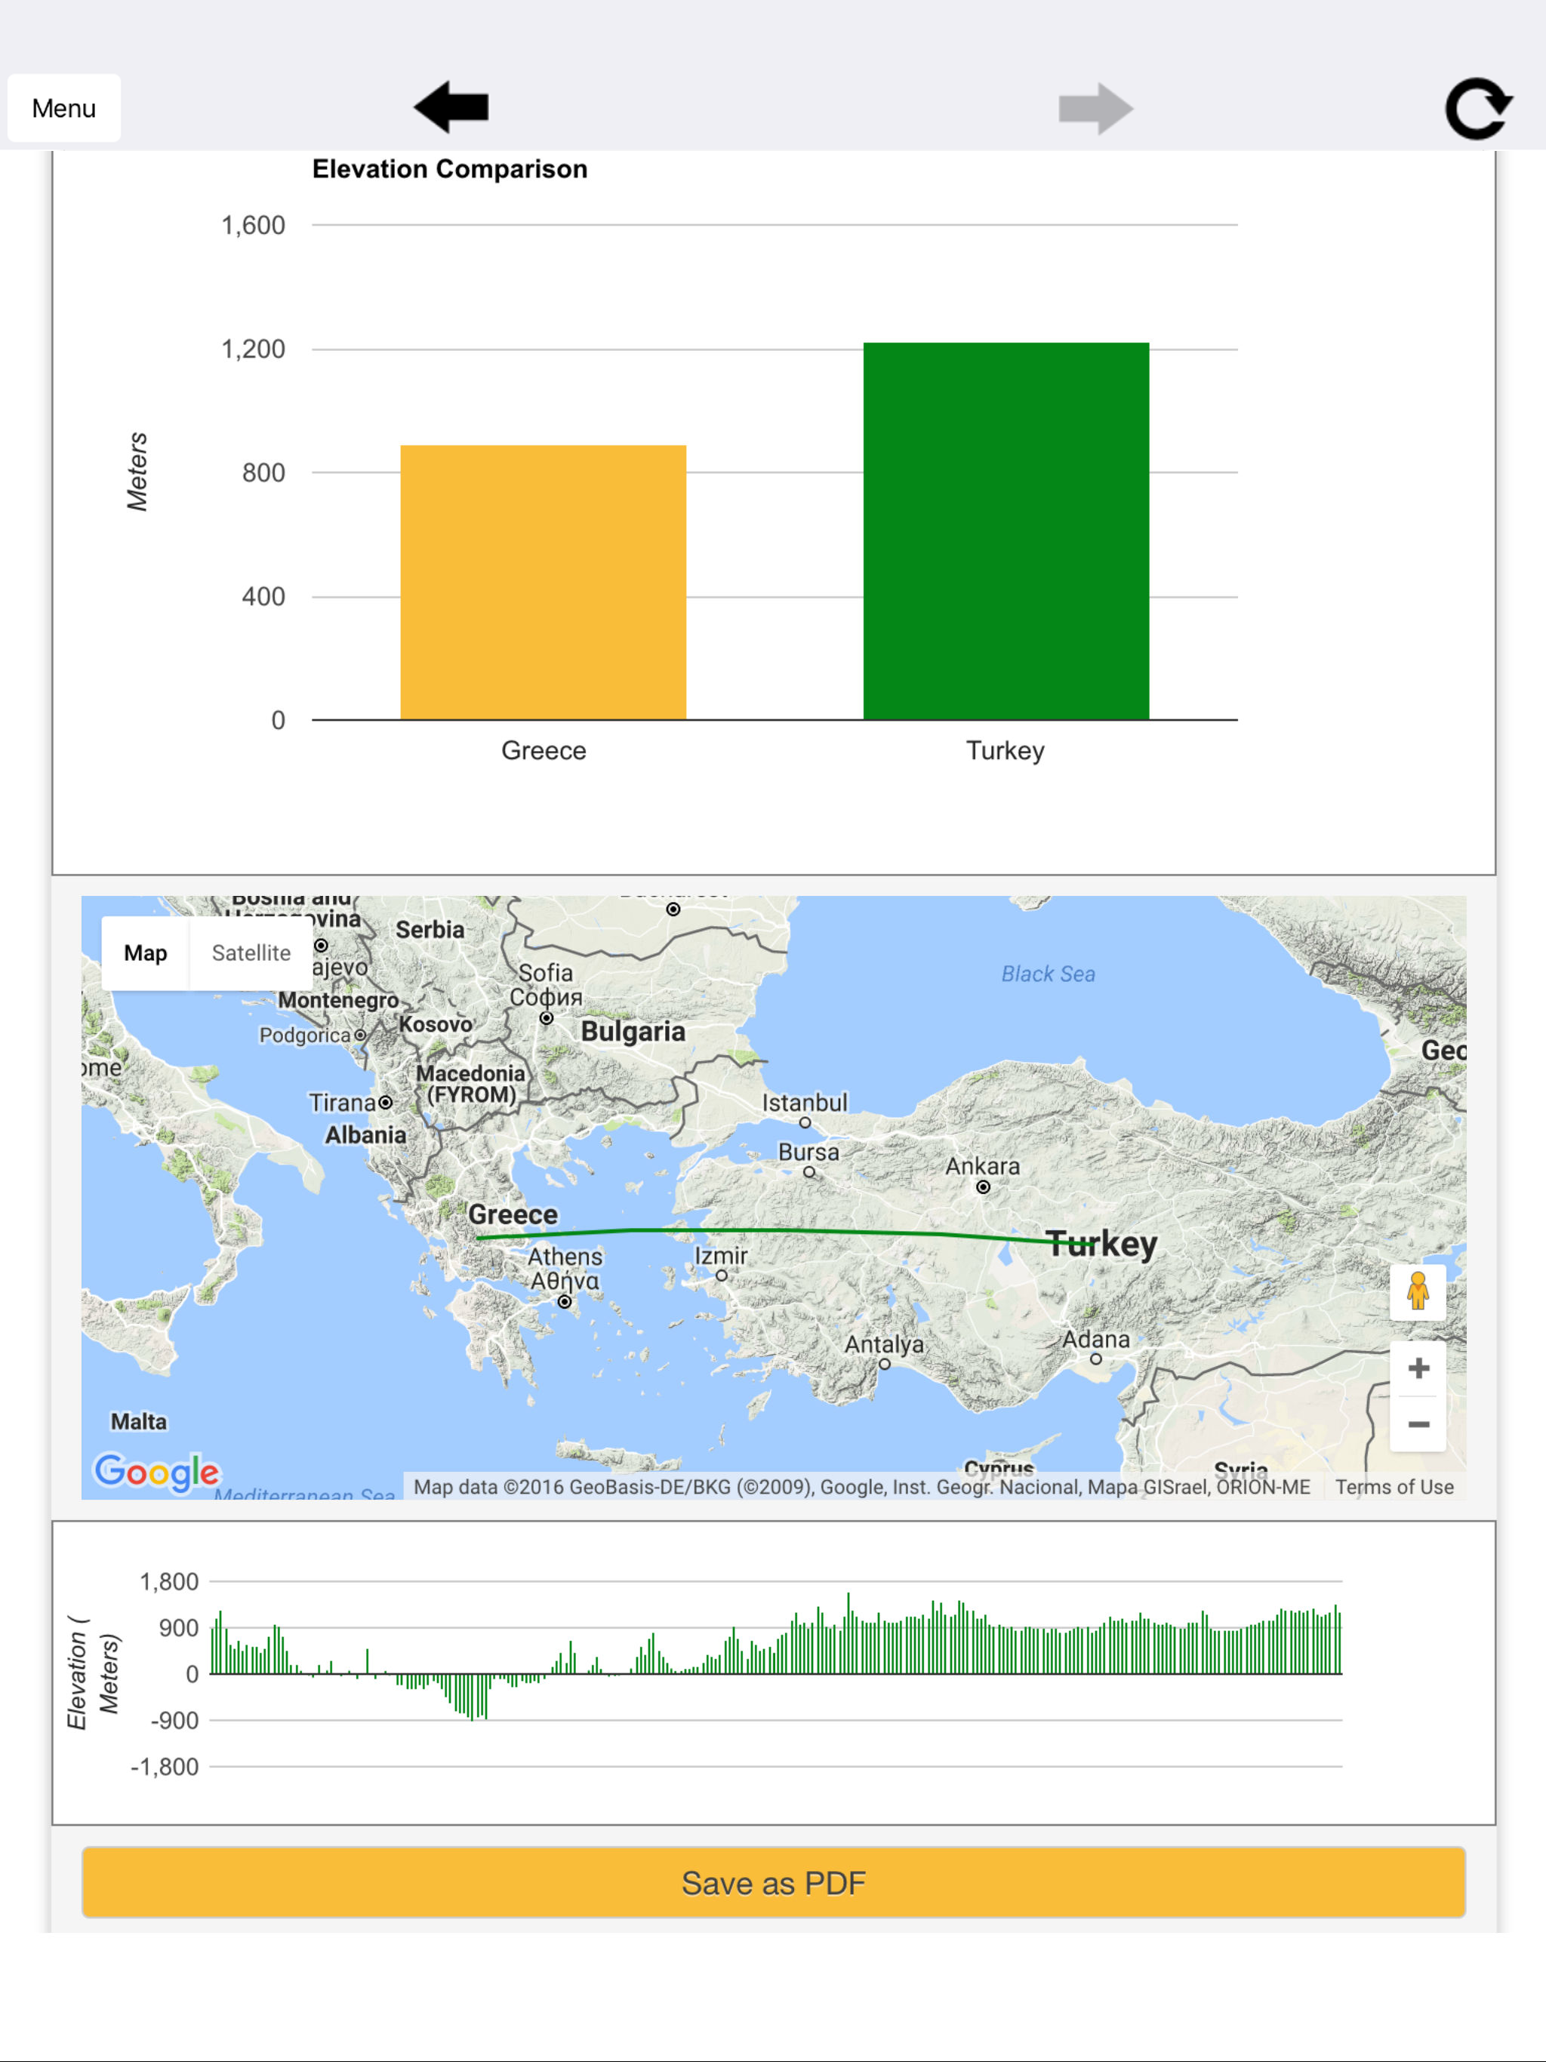
Task: Click the Greece axis label
Action: click(544, 750)
